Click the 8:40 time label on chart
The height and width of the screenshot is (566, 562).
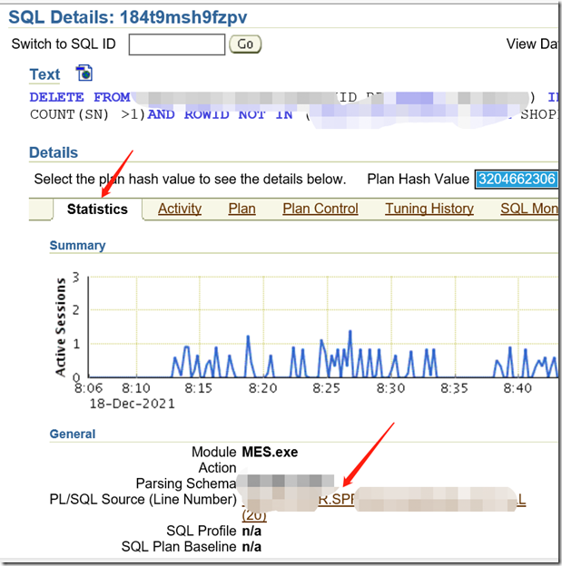coord(518,388)
